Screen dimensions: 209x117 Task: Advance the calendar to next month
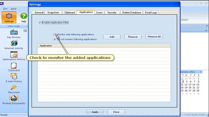(x=201, y=72)
